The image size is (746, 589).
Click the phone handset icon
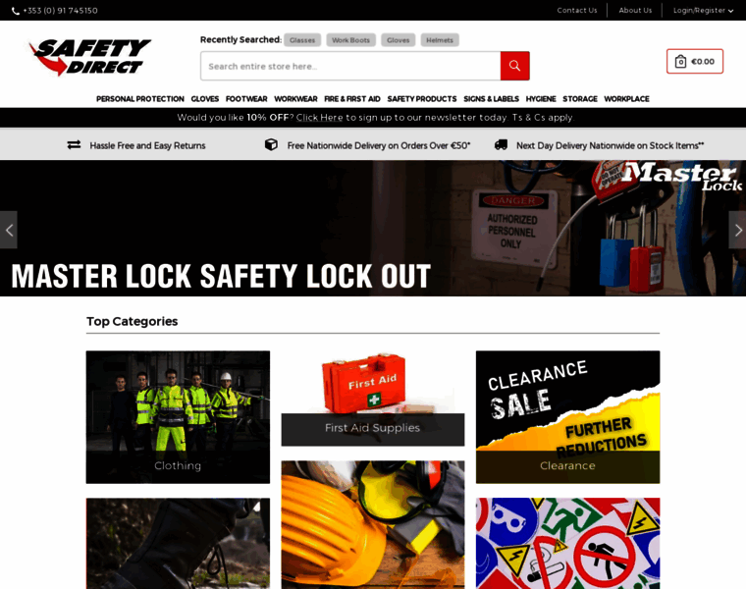coord(16,11)
